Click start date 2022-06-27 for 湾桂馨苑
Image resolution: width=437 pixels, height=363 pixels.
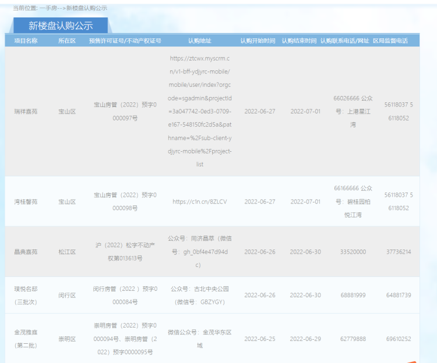click(x=260, y=202)
